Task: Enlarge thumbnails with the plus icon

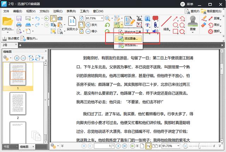Action: point(17,58)
